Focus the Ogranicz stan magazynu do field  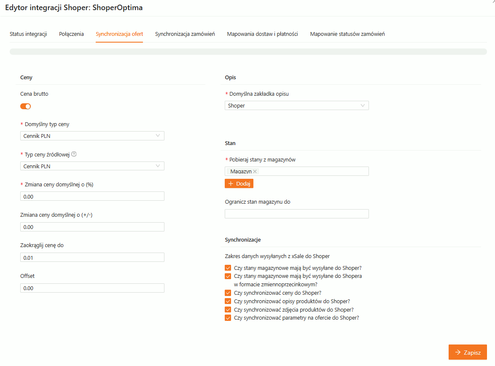[296, 214]
